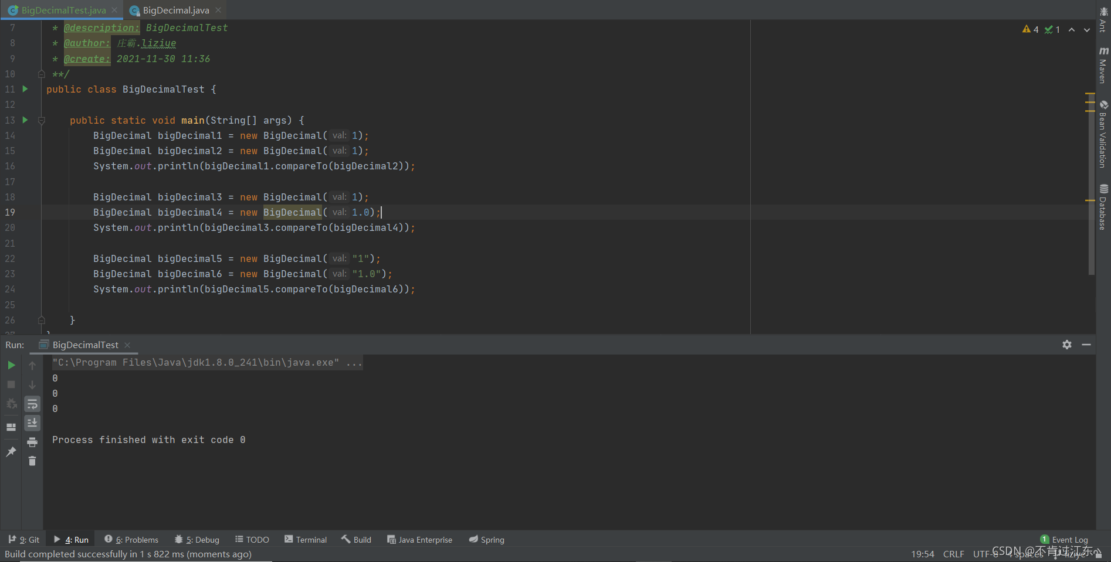Go to previous highlighted error arrow
This screenshot has height=562, width=1111.
point(1072,29)
